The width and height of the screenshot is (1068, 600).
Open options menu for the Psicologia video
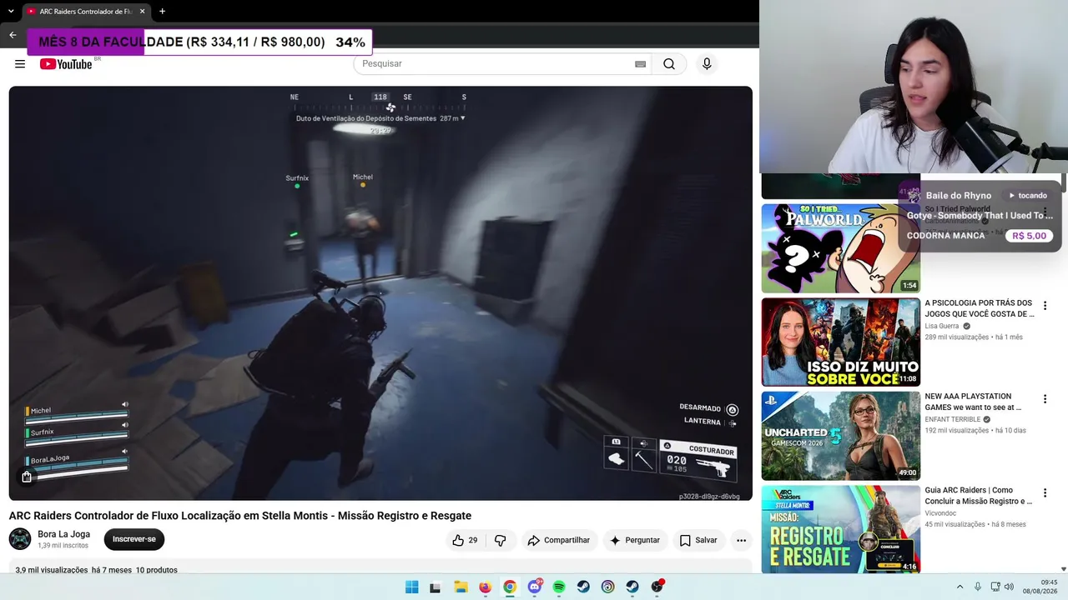pyautogui.click(x=1045, y=306)
